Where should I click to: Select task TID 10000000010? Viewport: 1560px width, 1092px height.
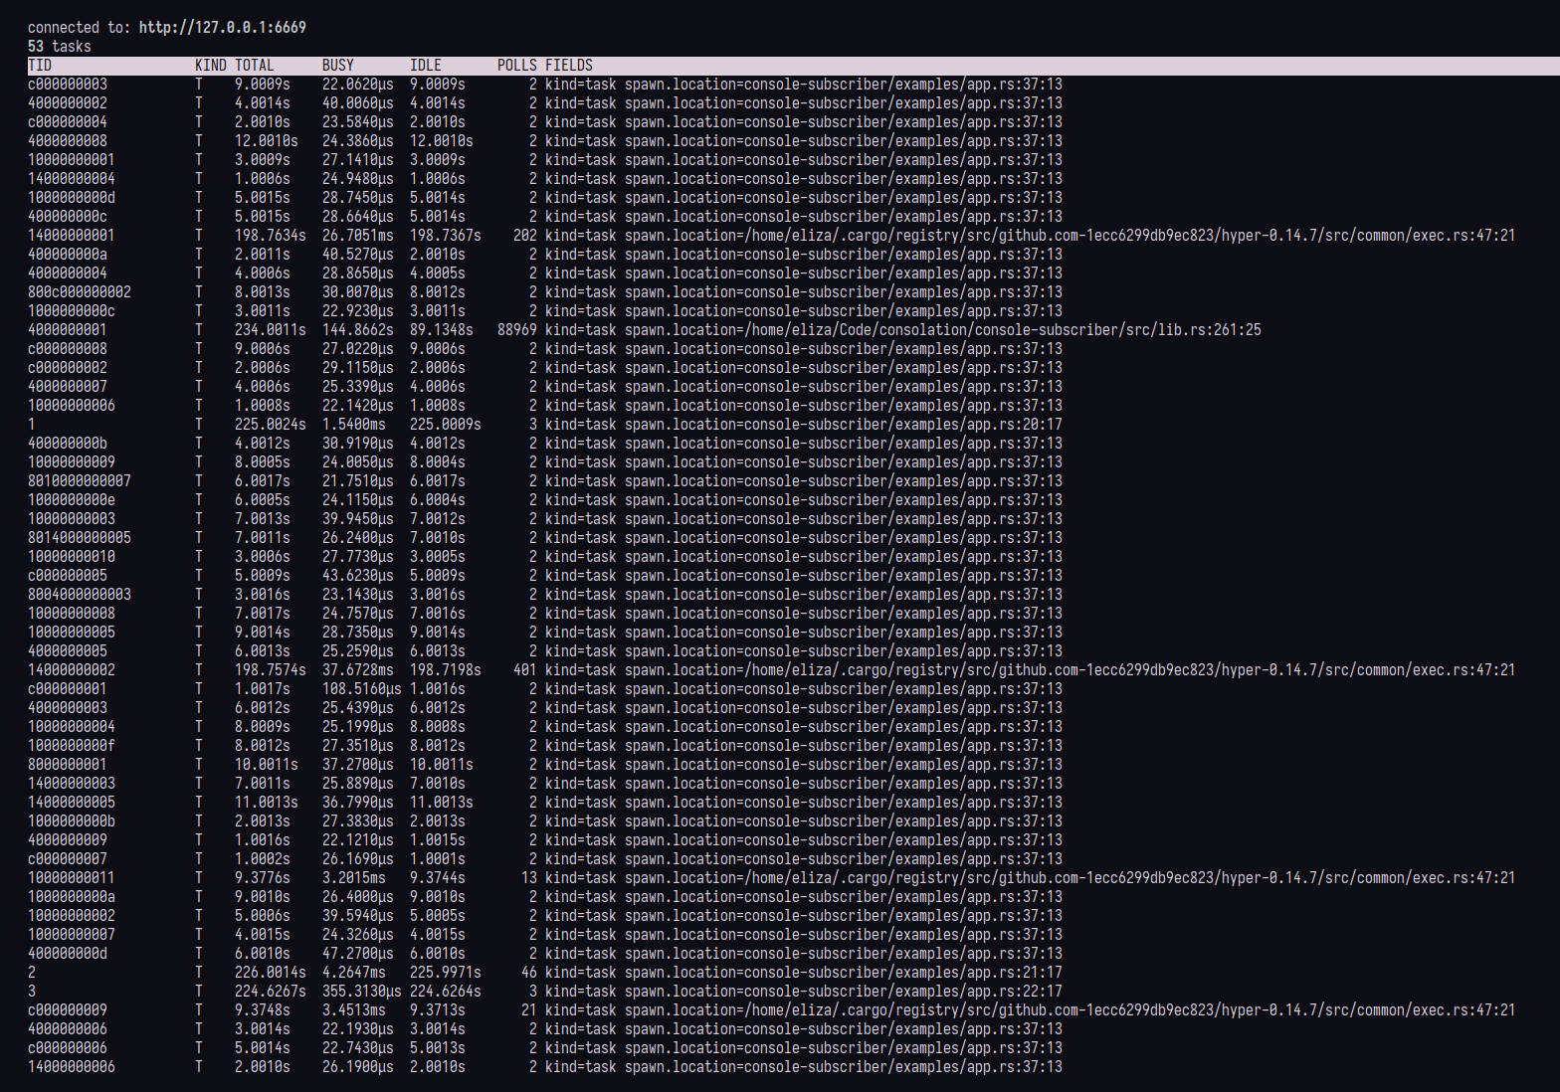[x=72, y=557]
